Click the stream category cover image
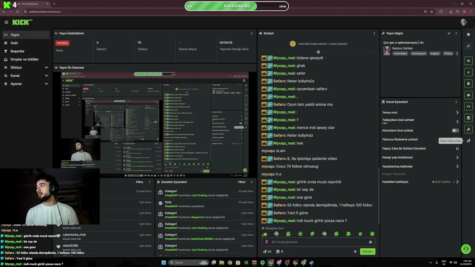The width and height of the screenshot is (475, 267). (387, 51)
